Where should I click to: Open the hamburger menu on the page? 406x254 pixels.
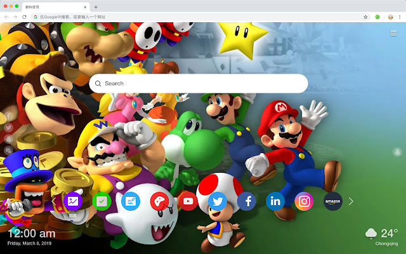pyautogui.click(x=393, y=34)
